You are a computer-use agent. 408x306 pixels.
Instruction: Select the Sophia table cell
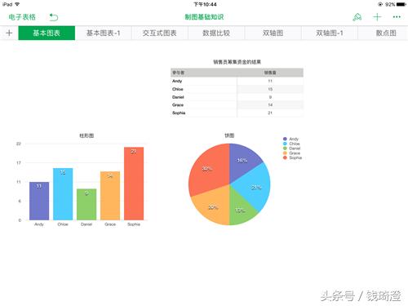[x=204, y=113]
